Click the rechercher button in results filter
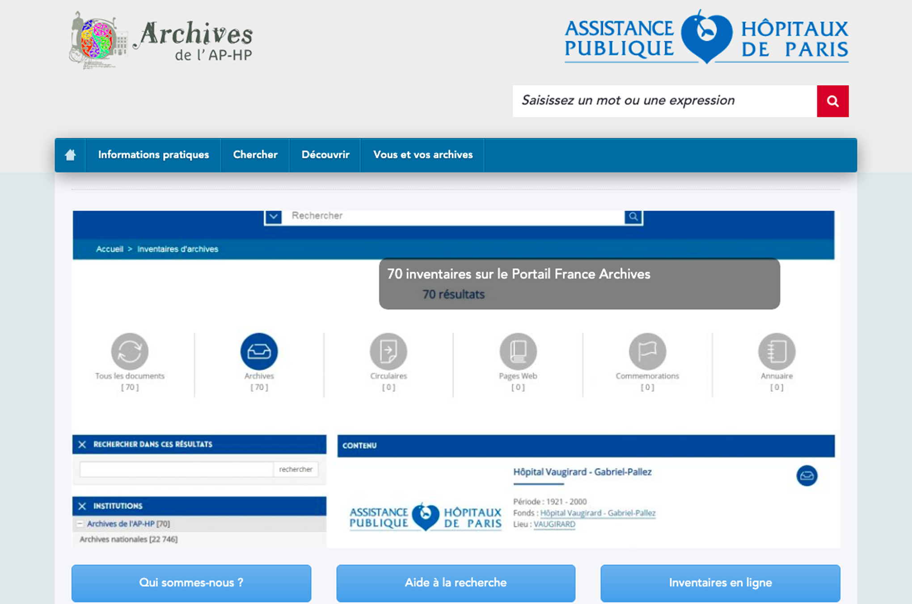 296,469
